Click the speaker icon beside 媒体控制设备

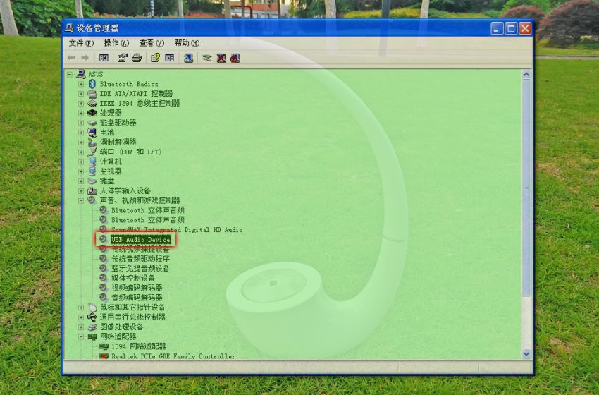[x=103, y=278]
